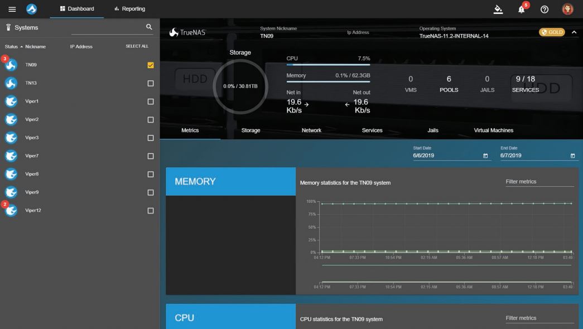Check the Viper2 system checkbox
This screenshot has width=583, height=329.
click(x=151, y=120)
